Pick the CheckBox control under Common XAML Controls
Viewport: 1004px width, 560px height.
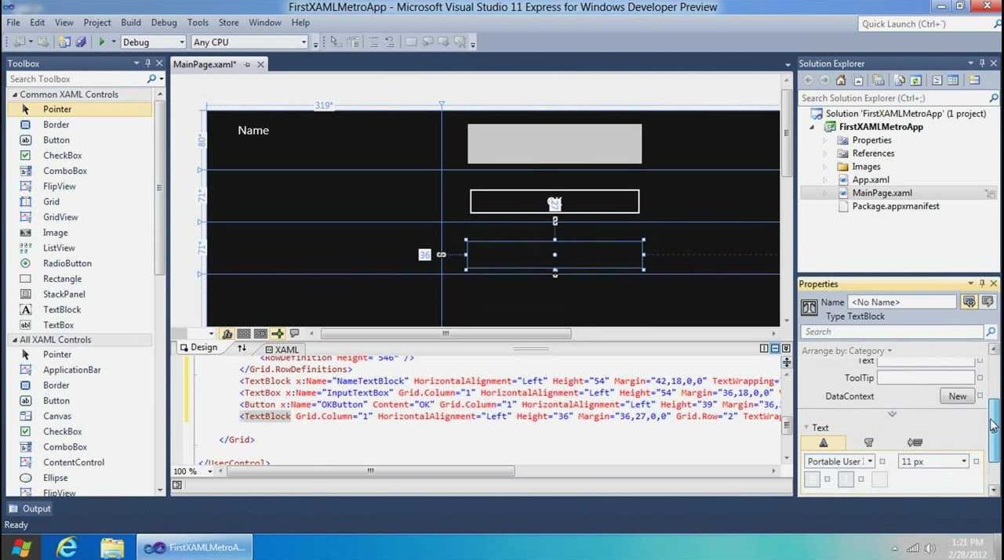pyautogui.click(x=62, y=155)
